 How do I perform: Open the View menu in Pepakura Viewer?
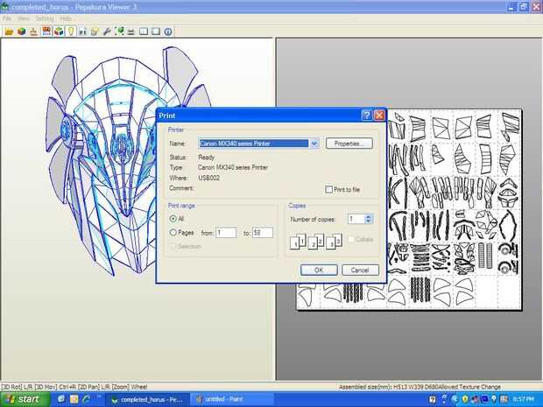point(23,18)
